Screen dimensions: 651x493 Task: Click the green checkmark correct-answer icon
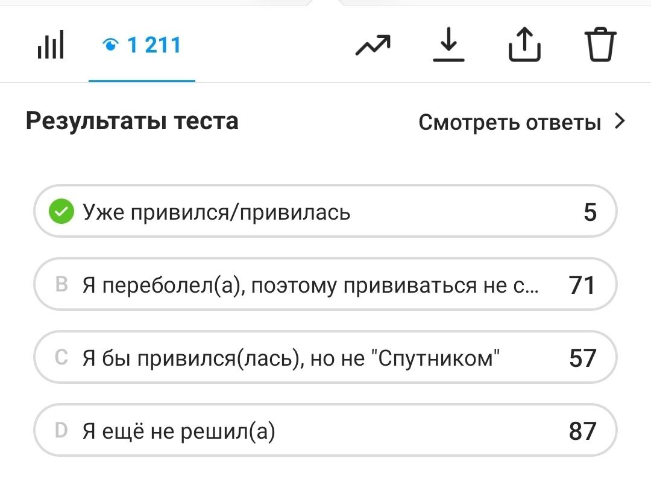61,212
